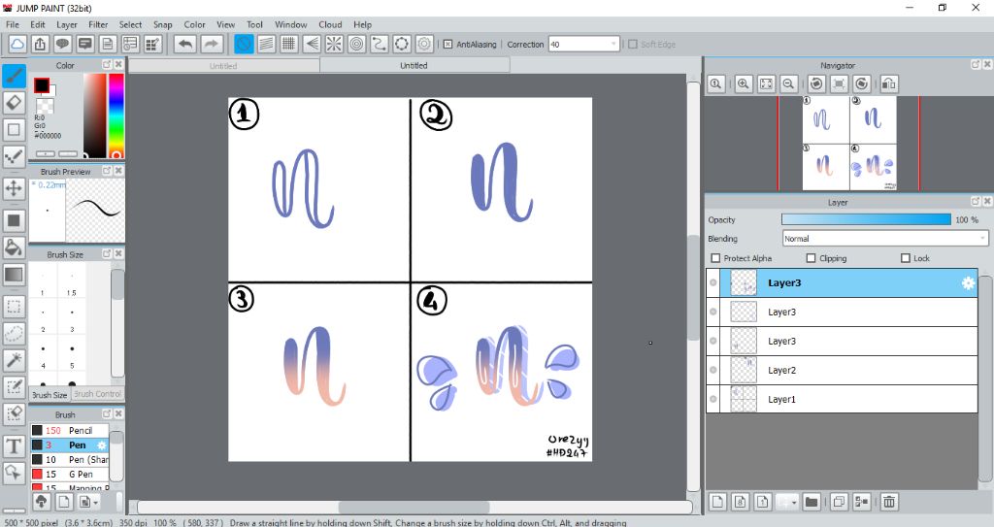Choose the Text tool

[14, 445]
